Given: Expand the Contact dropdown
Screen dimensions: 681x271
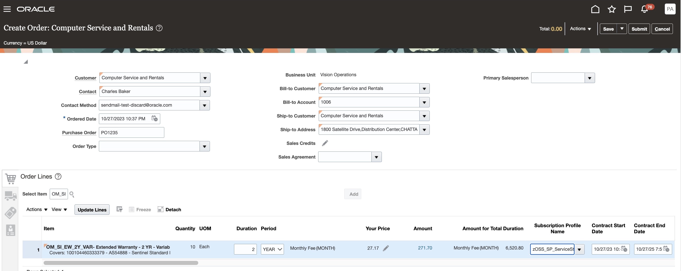Looking at the screenshot, I should point(205,92).
